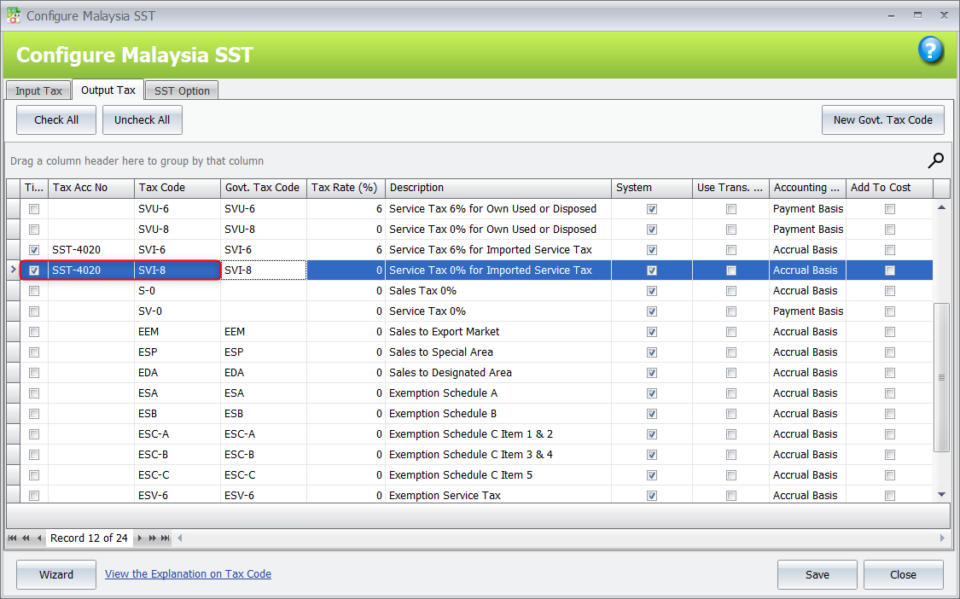This screenshot has width=960, height=599.
Task: Select the Govt. Tax Code cell SVI-8
Action: 263,270
